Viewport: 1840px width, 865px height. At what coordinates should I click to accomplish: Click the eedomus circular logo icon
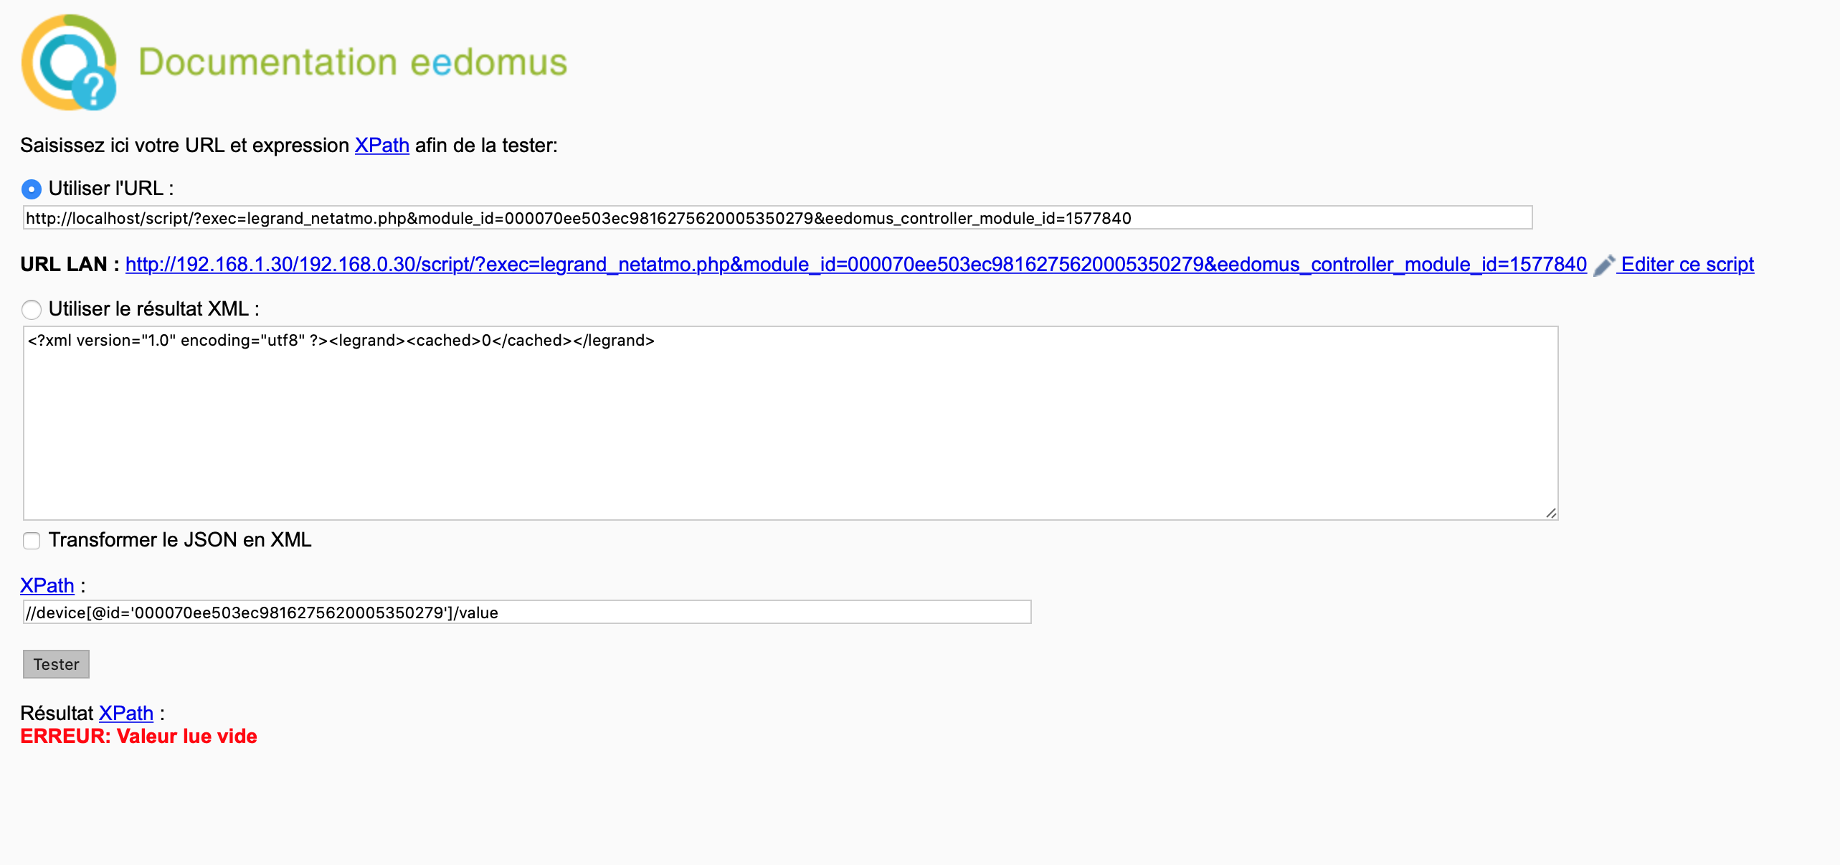[69, 62]
